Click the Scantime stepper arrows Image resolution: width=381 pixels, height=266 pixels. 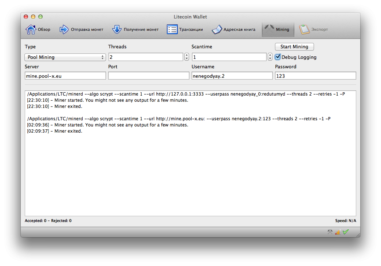pos(270,57)
